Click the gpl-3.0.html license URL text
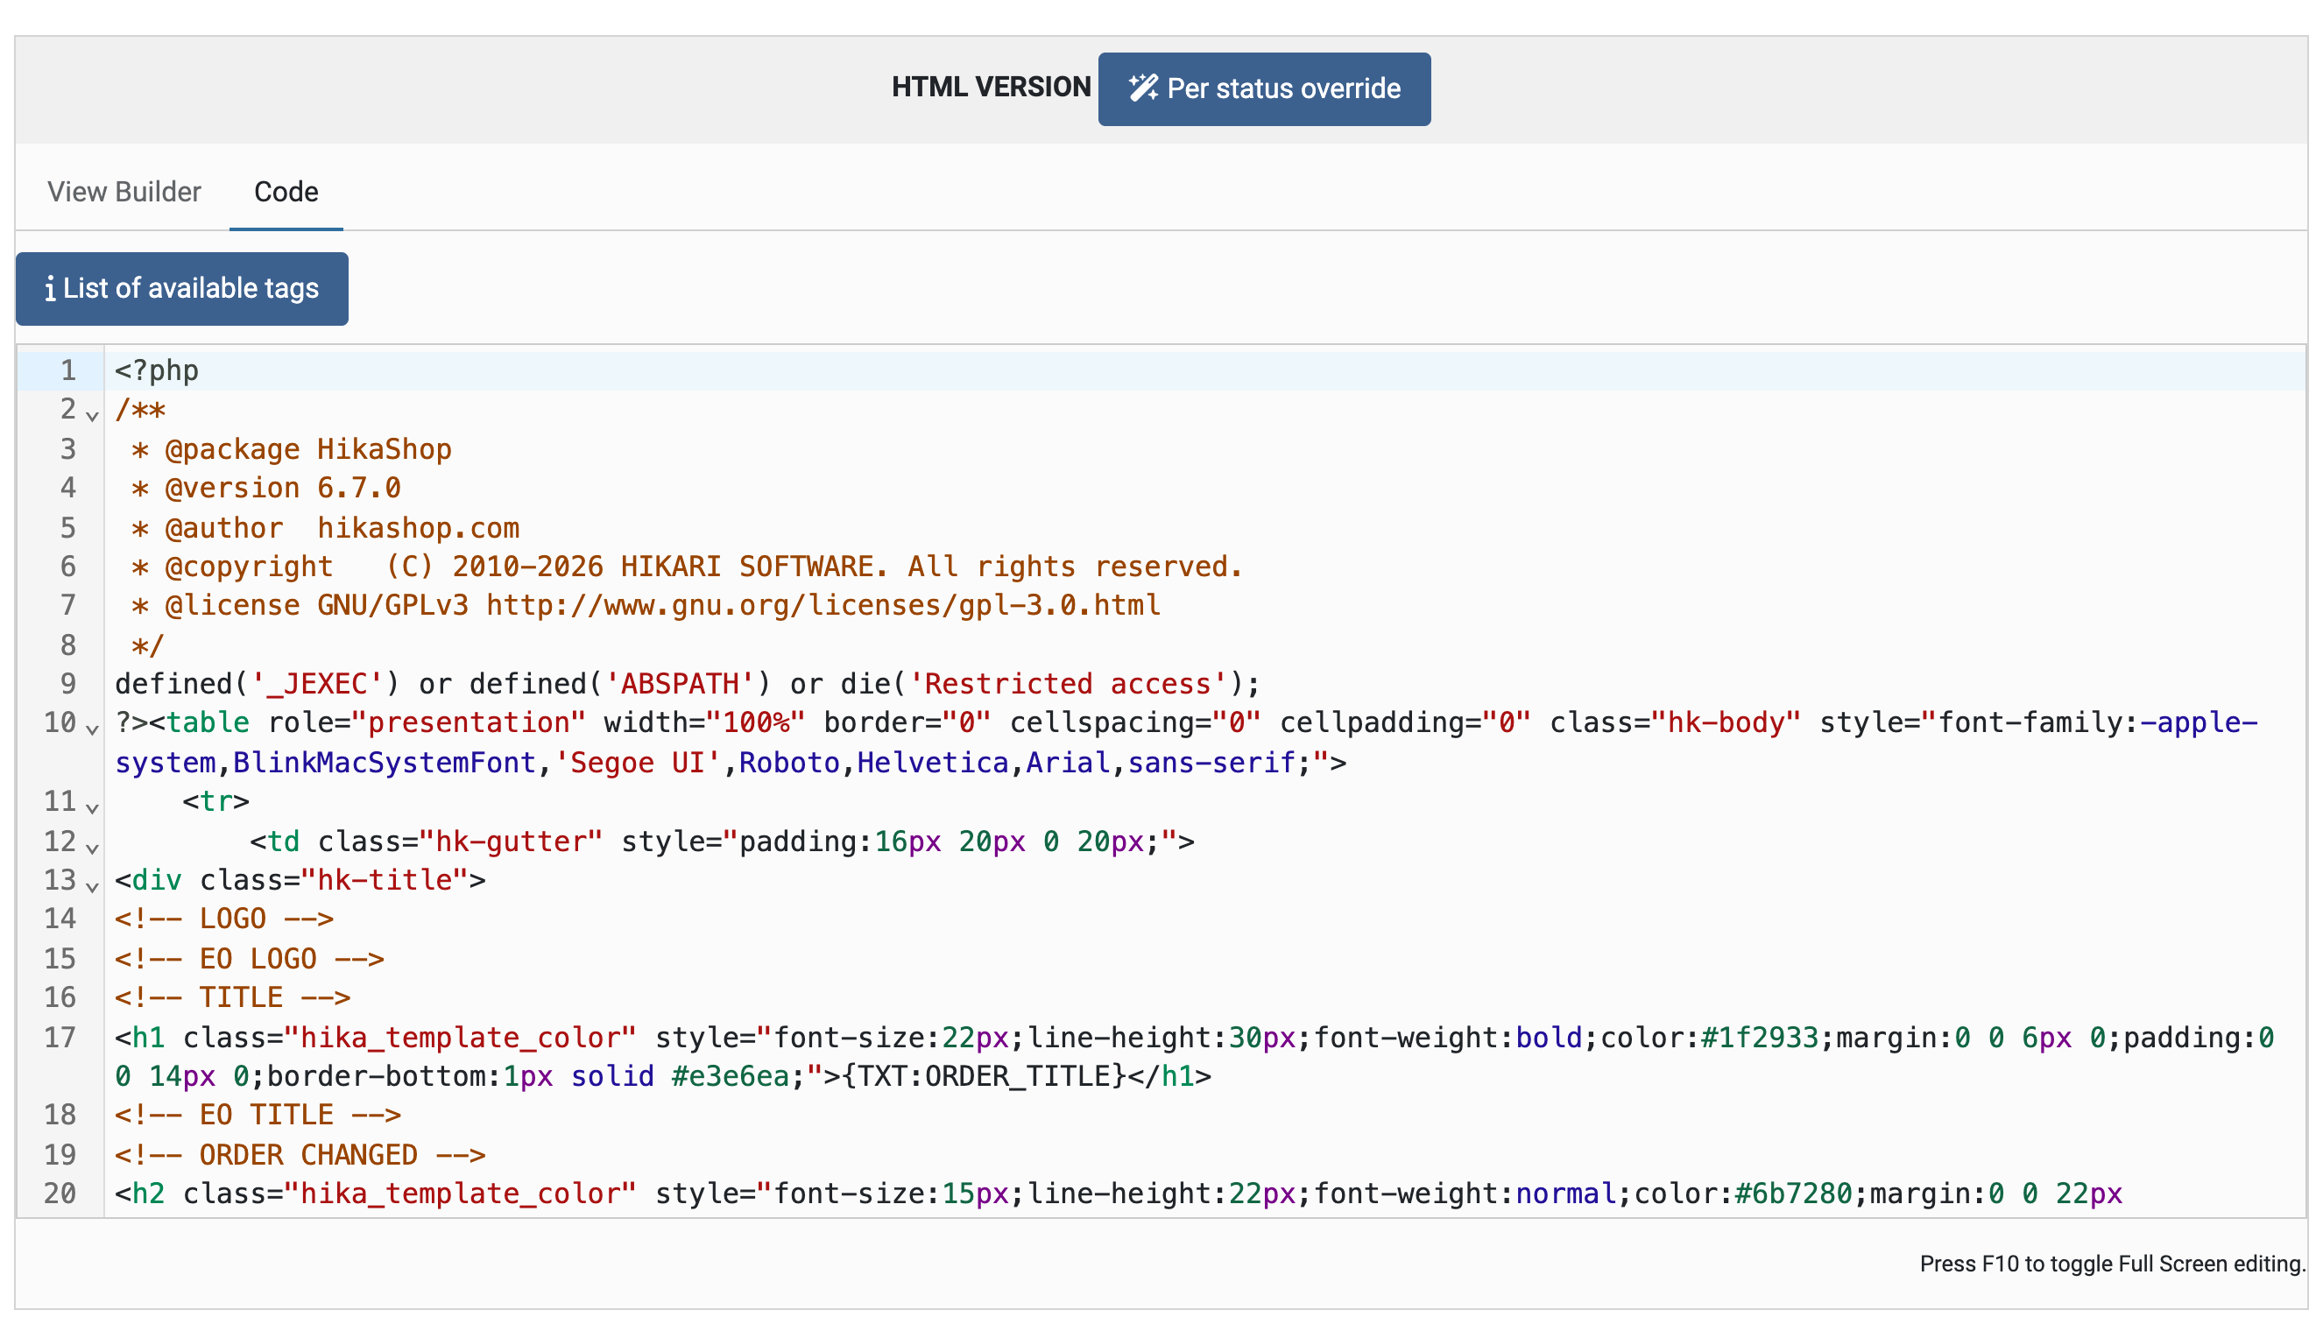The height and width of the screenshot is (1324, 2323). (x=823, y=605)
